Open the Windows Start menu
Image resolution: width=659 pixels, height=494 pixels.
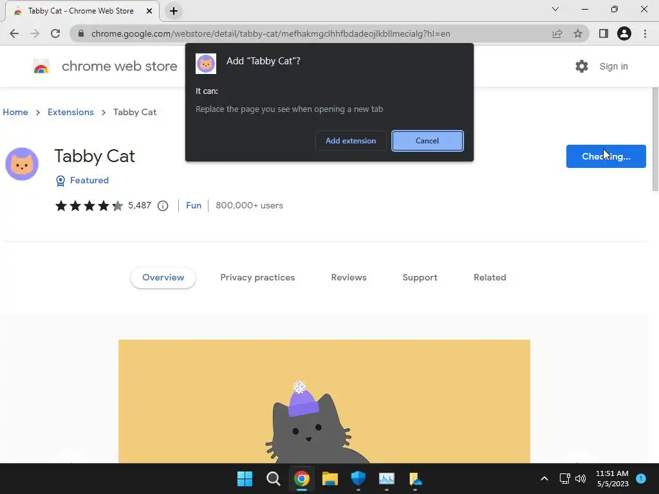pyautogui.click(x=245, y=479)
